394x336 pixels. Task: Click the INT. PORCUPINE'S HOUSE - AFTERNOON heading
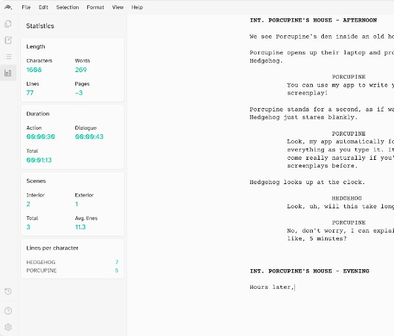313,20
